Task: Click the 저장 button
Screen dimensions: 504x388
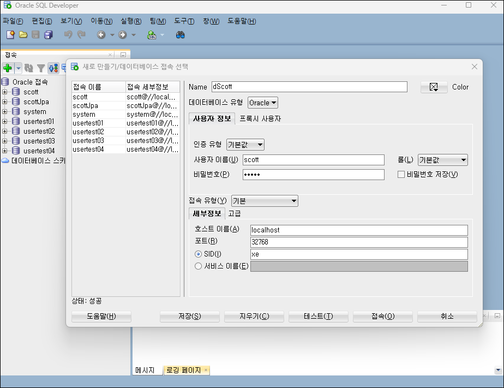Action: point(190,317)
